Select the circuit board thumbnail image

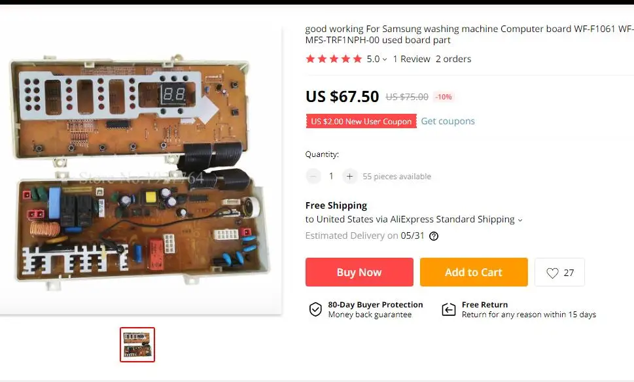(137, 345)
